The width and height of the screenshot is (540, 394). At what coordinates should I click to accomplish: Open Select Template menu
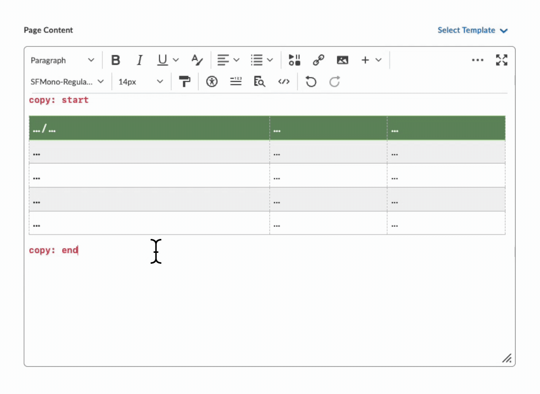pos(472,30)
